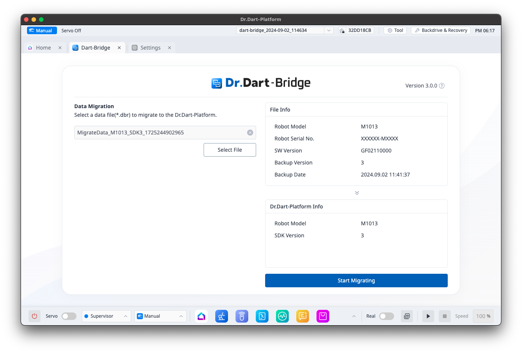
Task: Click the Start Migrating button
Action: tap(356, 281)
